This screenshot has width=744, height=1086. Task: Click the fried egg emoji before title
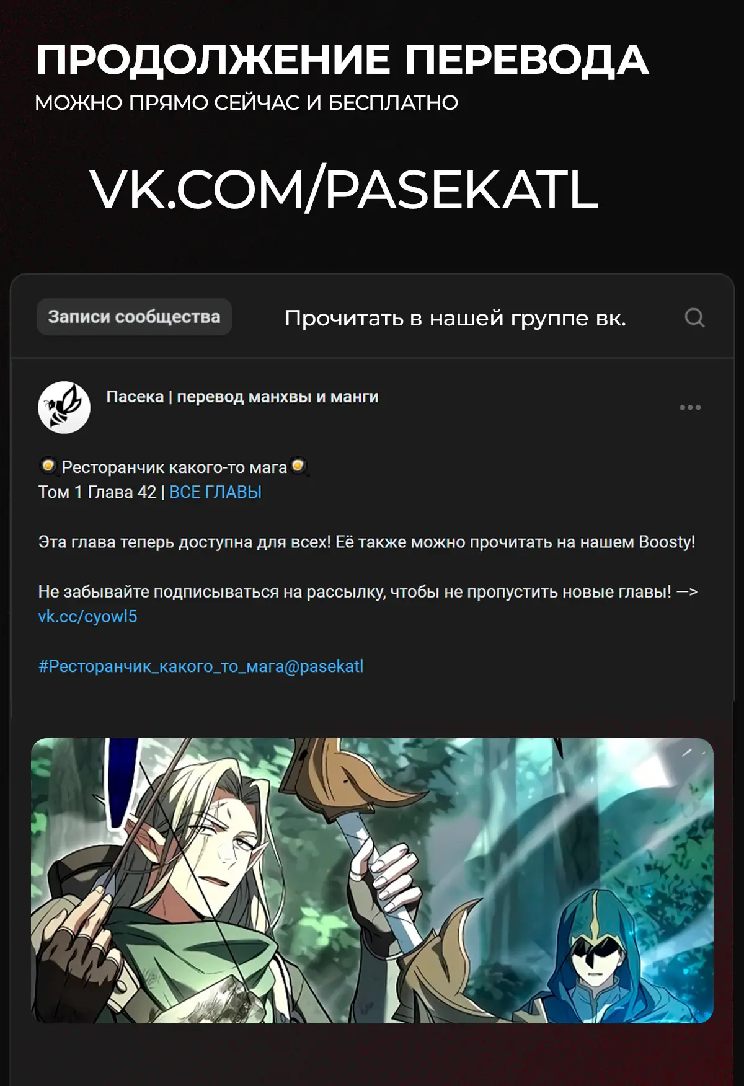(x=48, y=466)
